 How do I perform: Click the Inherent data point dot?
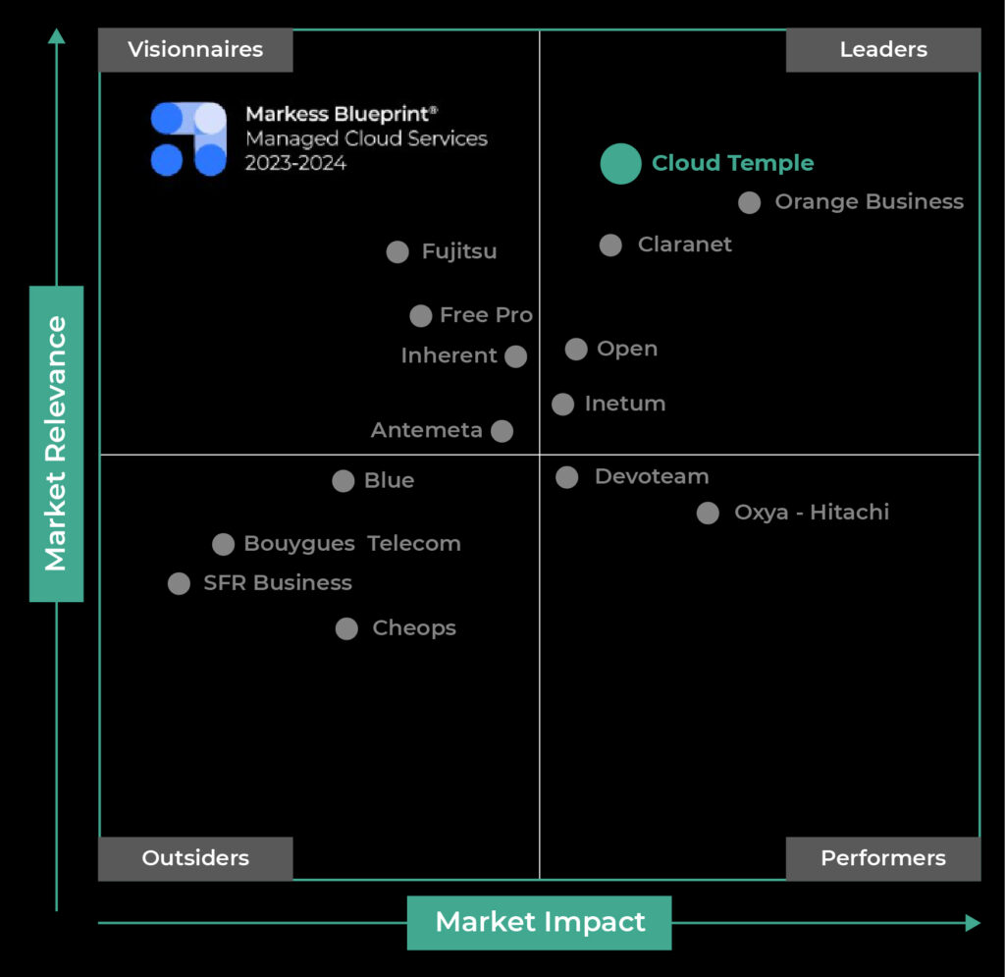click(515, 356)
